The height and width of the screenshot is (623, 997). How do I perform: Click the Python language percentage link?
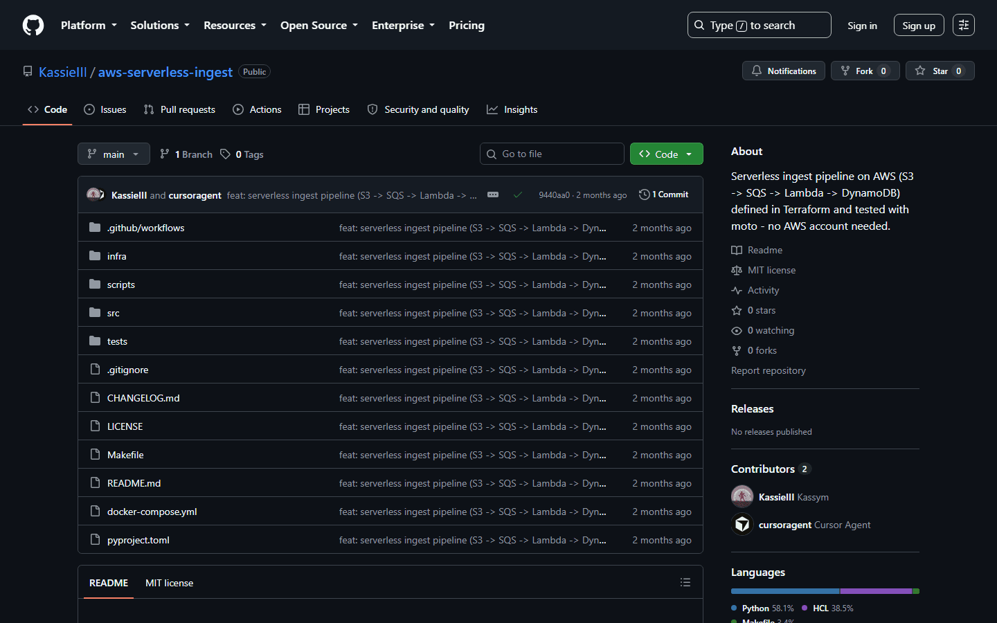click(763, 608)
